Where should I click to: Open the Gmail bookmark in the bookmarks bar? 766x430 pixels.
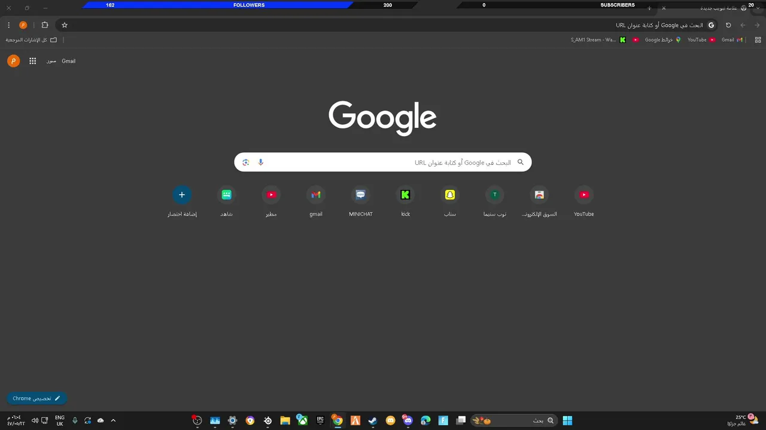pos(731,40)
